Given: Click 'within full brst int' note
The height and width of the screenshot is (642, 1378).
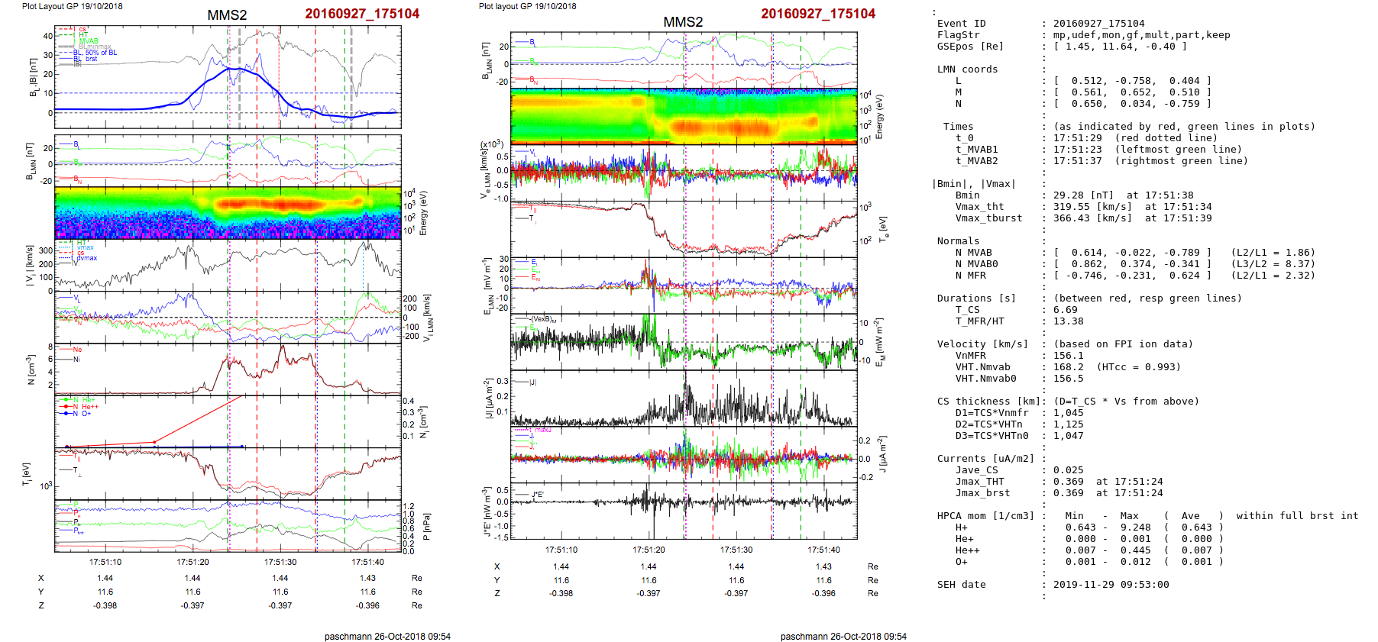Looking at the screenshot, I should pyautogui.click(x=1297, y=516).
